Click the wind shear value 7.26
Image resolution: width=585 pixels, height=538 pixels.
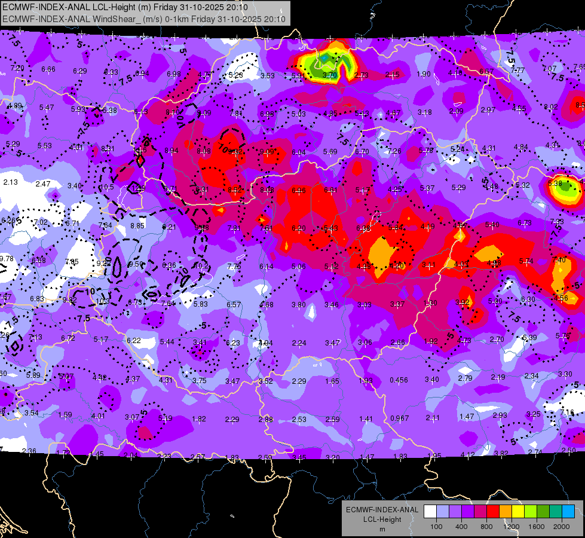pyautogui.click(x=394, y=151)
